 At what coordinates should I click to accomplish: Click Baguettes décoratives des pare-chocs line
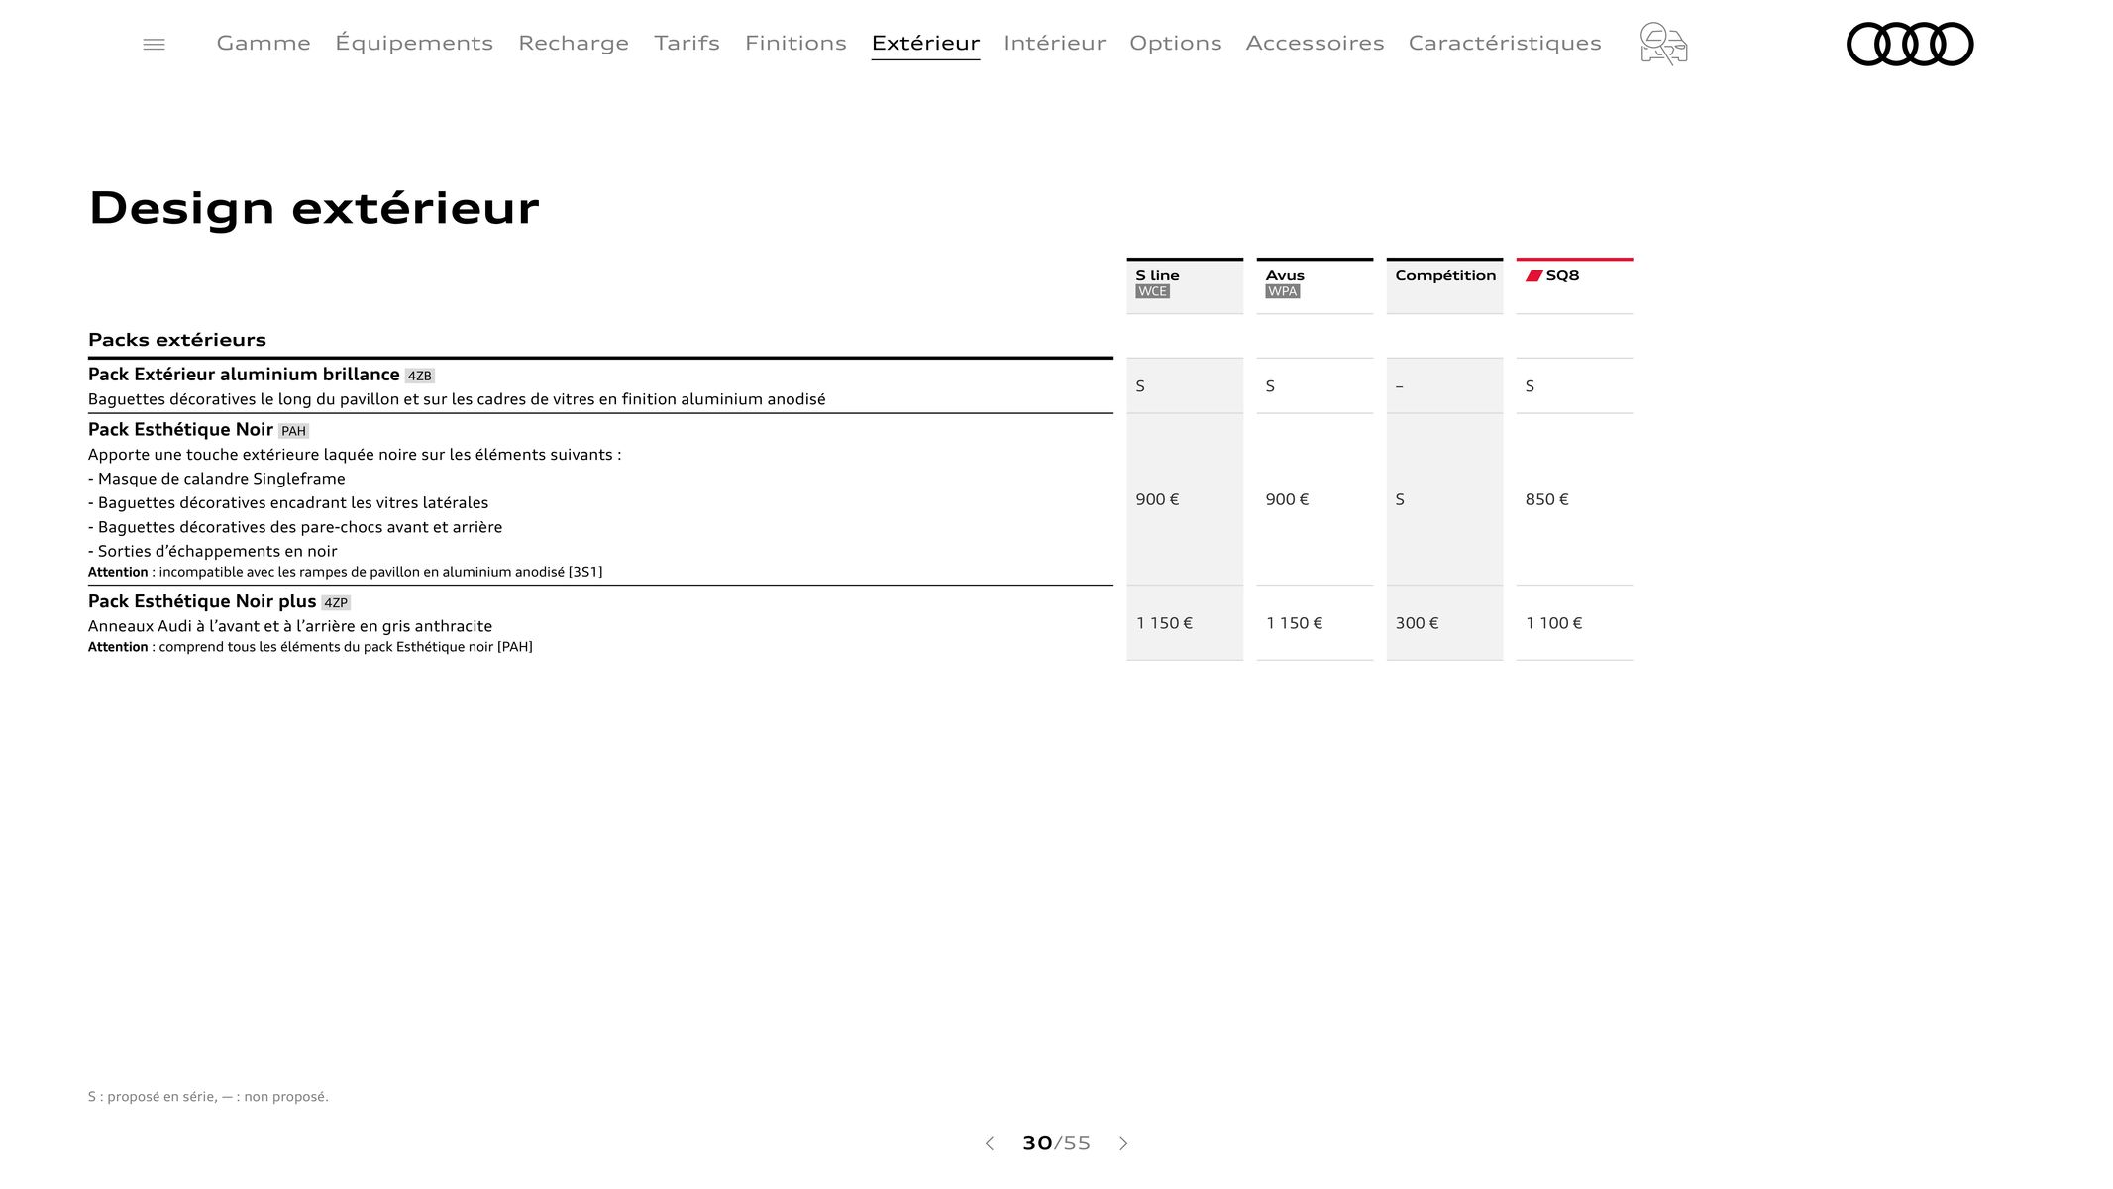(x=295, y=527)
